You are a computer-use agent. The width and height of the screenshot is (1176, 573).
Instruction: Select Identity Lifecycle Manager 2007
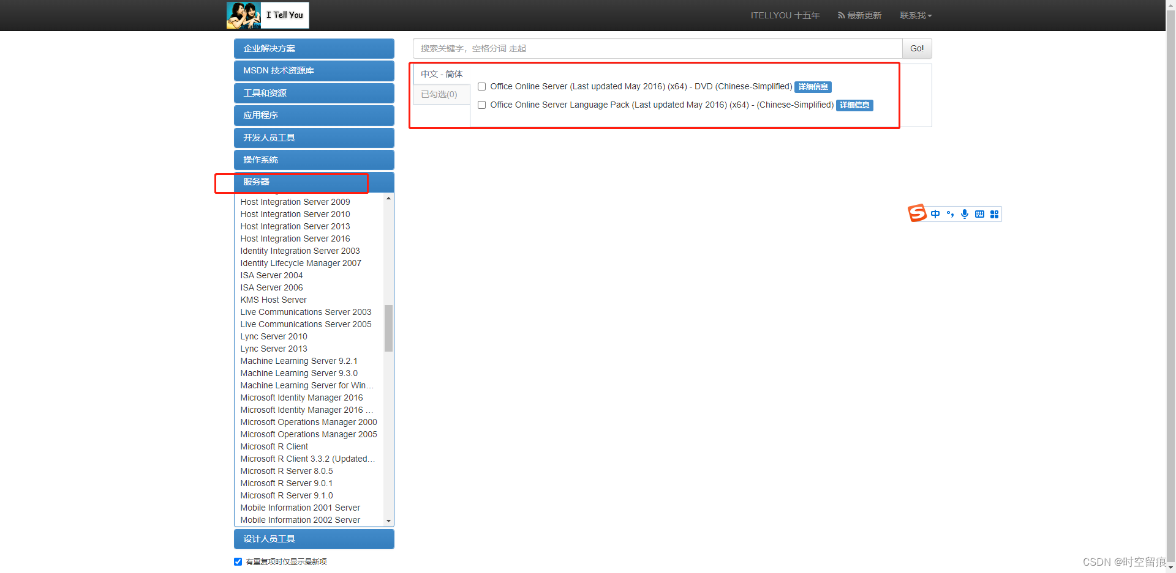point(301,263)
